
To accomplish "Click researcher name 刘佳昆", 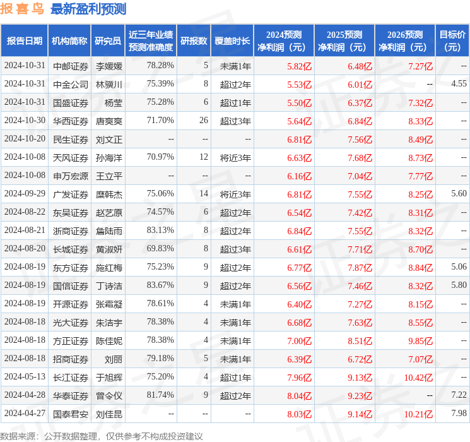I will point(109,414).
